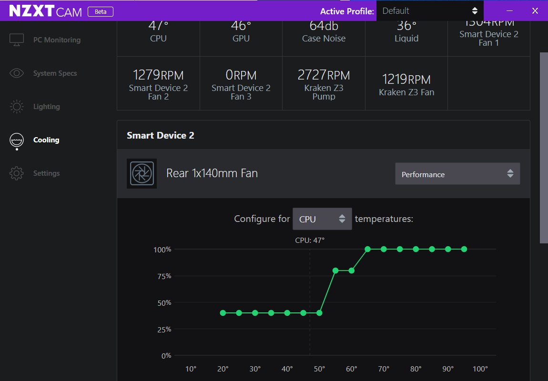Click the Settings gear icon
548x381 pixels.
click(x=16, y=173)
